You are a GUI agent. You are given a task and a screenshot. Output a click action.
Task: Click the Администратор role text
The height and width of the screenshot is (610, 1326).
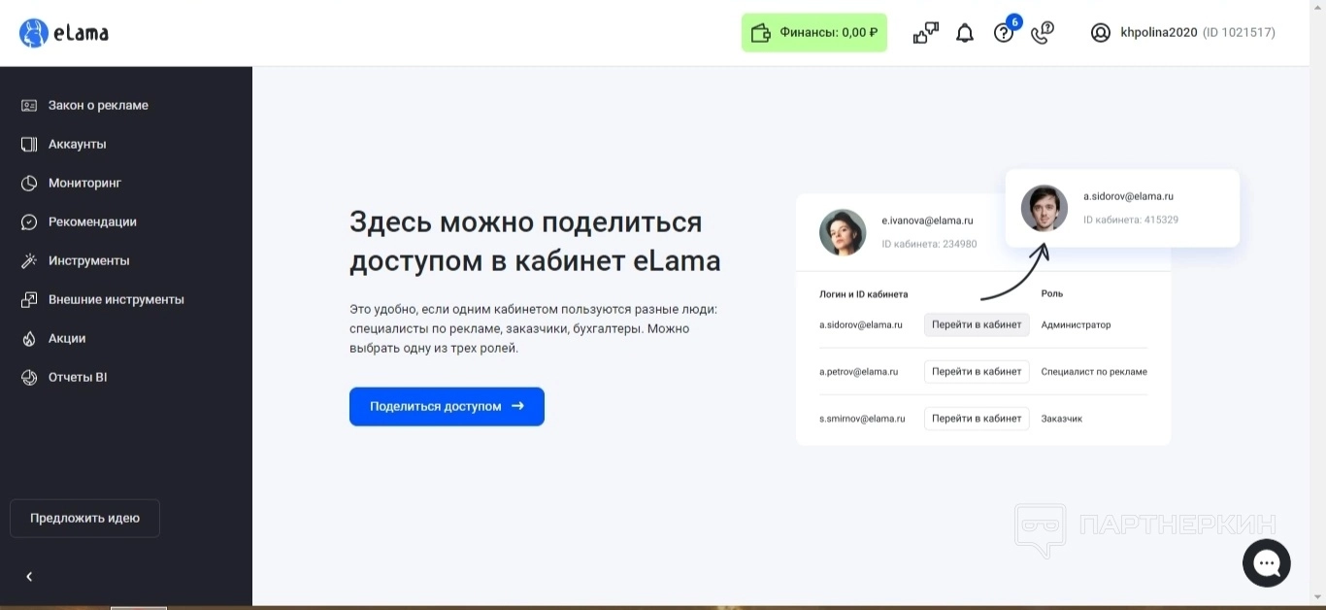(x=1076, y=324)
